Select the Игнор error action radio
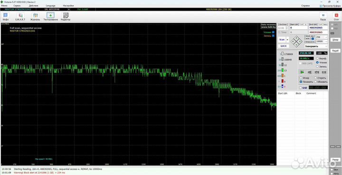The image size is (342, 175). [301, 78]
